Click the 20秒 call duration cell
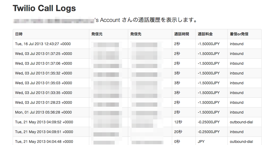Image resolution: width=272 pixels, height=145 pixels. (178, 132)
